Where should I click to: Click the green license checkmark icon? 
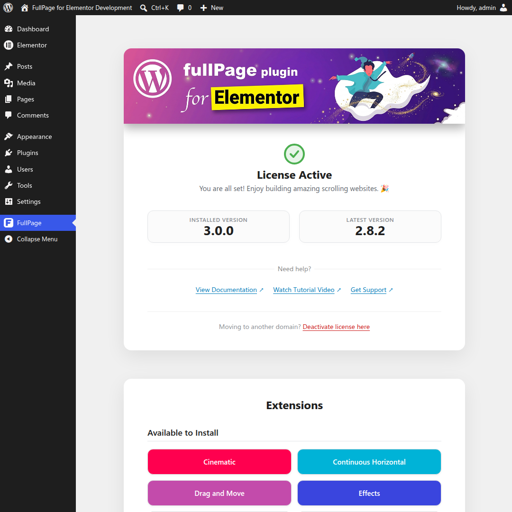(294, 154)
